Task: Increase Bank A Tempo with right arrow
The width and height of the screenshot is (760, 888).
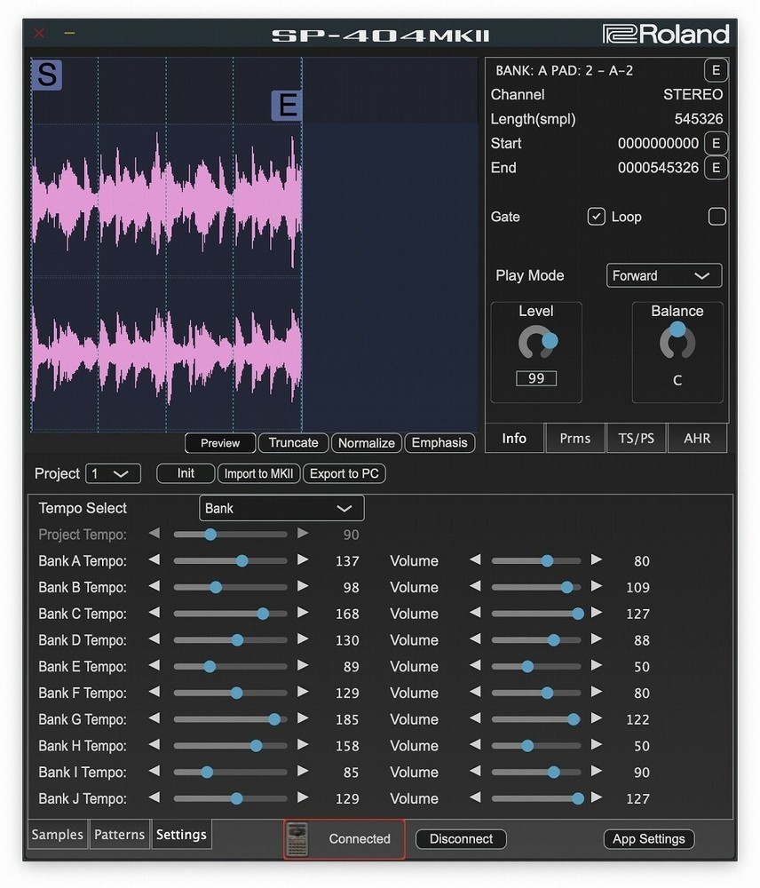Action: [303, 560]
